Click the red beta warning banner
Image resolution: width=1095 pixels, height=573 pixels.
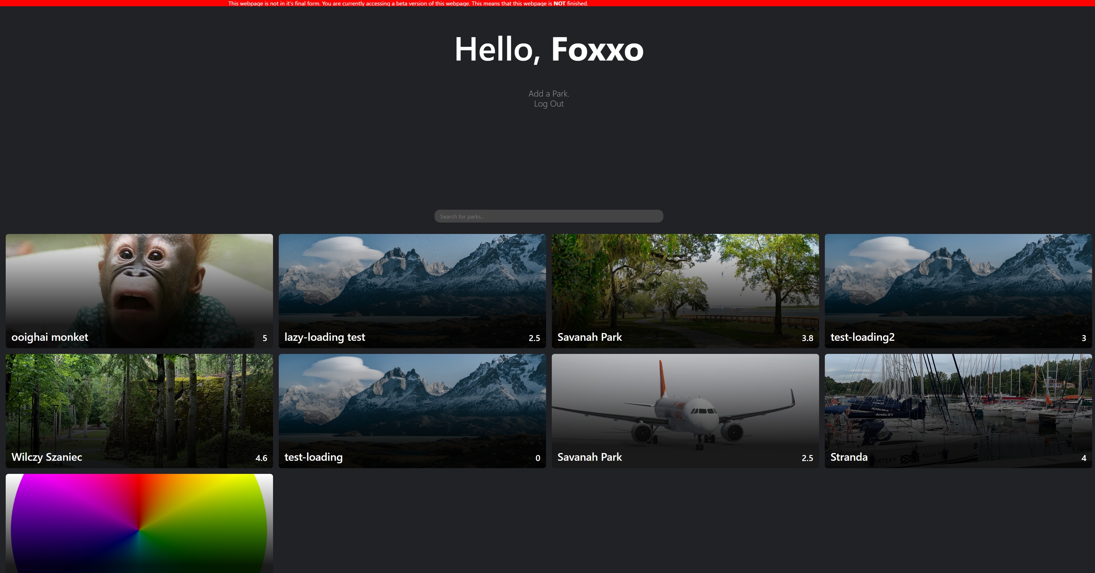(x=408, y=3)
